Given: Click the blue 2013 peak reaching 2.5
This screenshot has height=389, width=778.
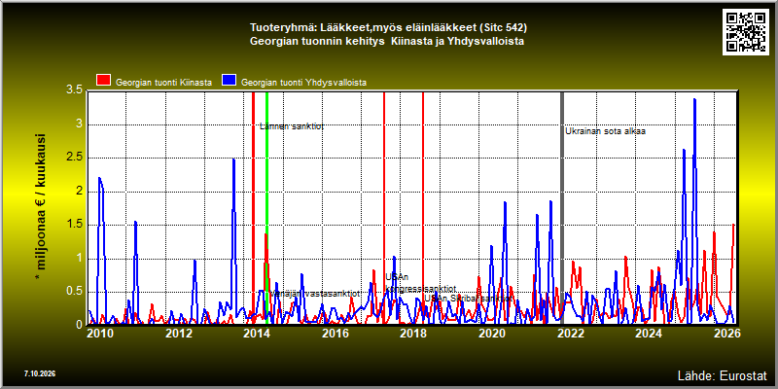Looking at the screenshot, I should (x=233, y=161).
